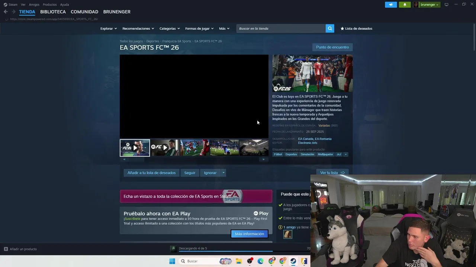The image size is (476, 267).
Task: Open the COMUNIDAD tab
Action: (x=84, y=12)
